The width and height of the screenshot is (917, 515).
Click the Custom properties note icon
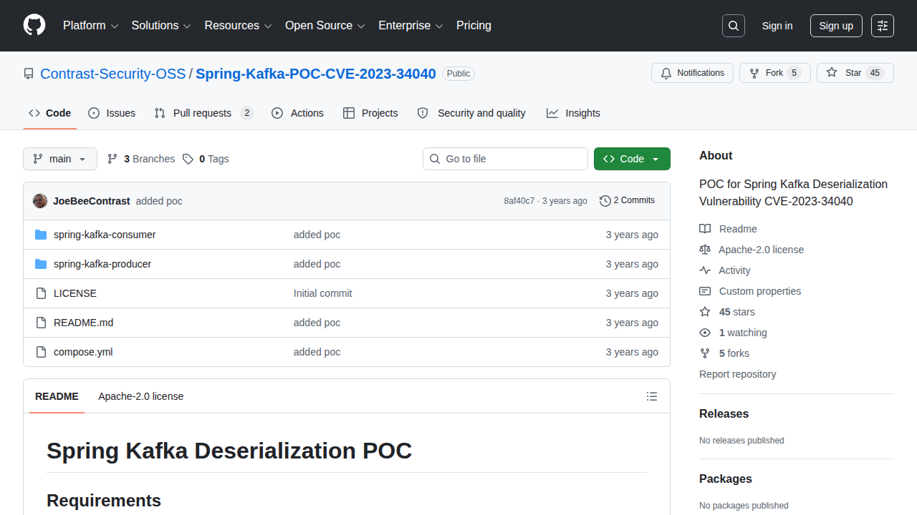705,291
